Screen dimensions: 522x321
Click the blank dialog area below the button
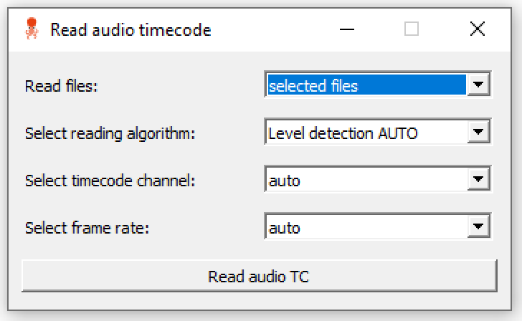click(x=258, y=300)
